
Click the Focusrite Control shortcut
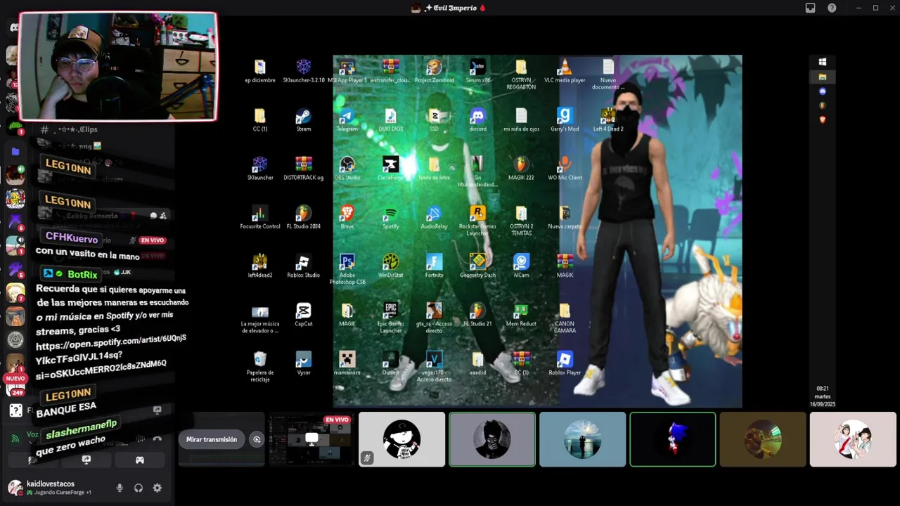pyautogui.click(x=260, y=217)
